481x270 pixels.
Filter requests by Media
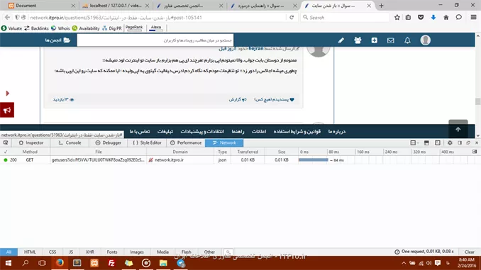[162, 252]
